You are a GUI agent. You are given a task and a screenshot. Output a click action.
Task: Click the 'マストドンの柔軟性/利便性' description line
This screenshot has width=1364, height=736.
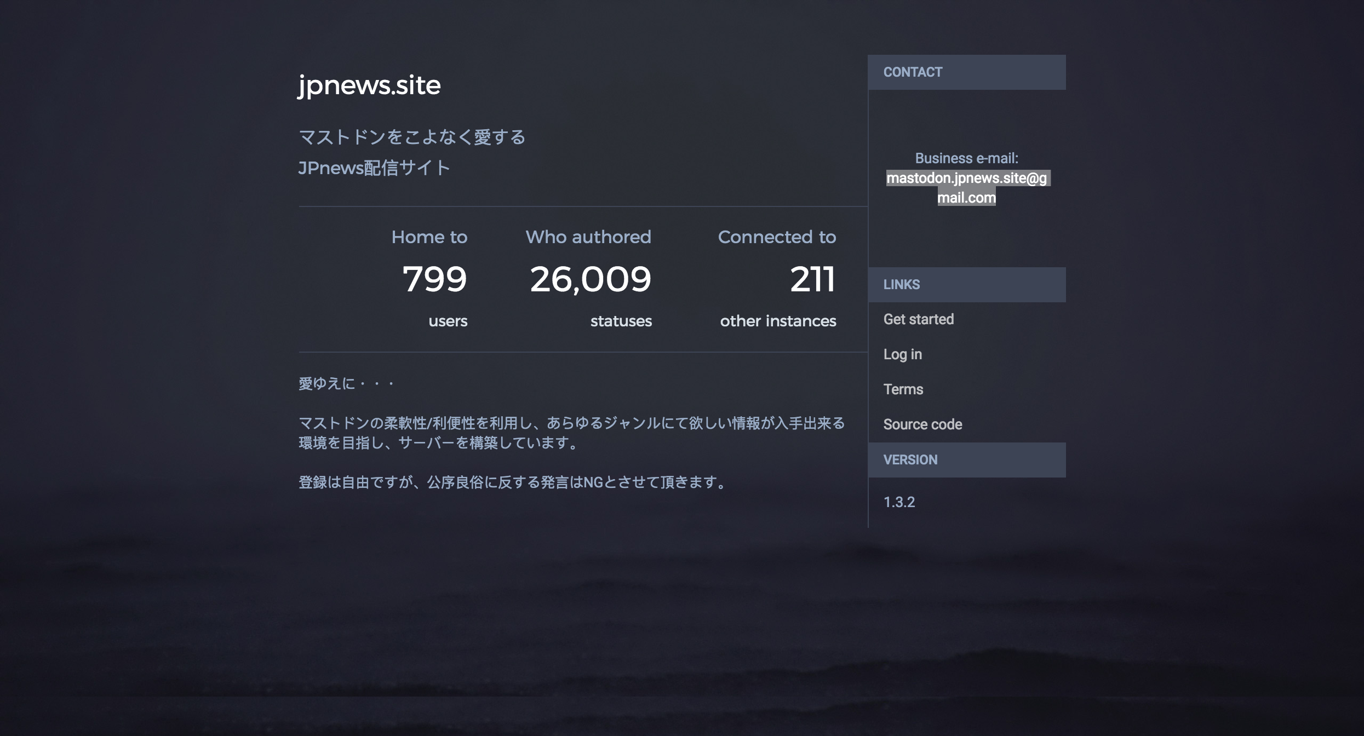pyautogui.click(x=572, y=423)
